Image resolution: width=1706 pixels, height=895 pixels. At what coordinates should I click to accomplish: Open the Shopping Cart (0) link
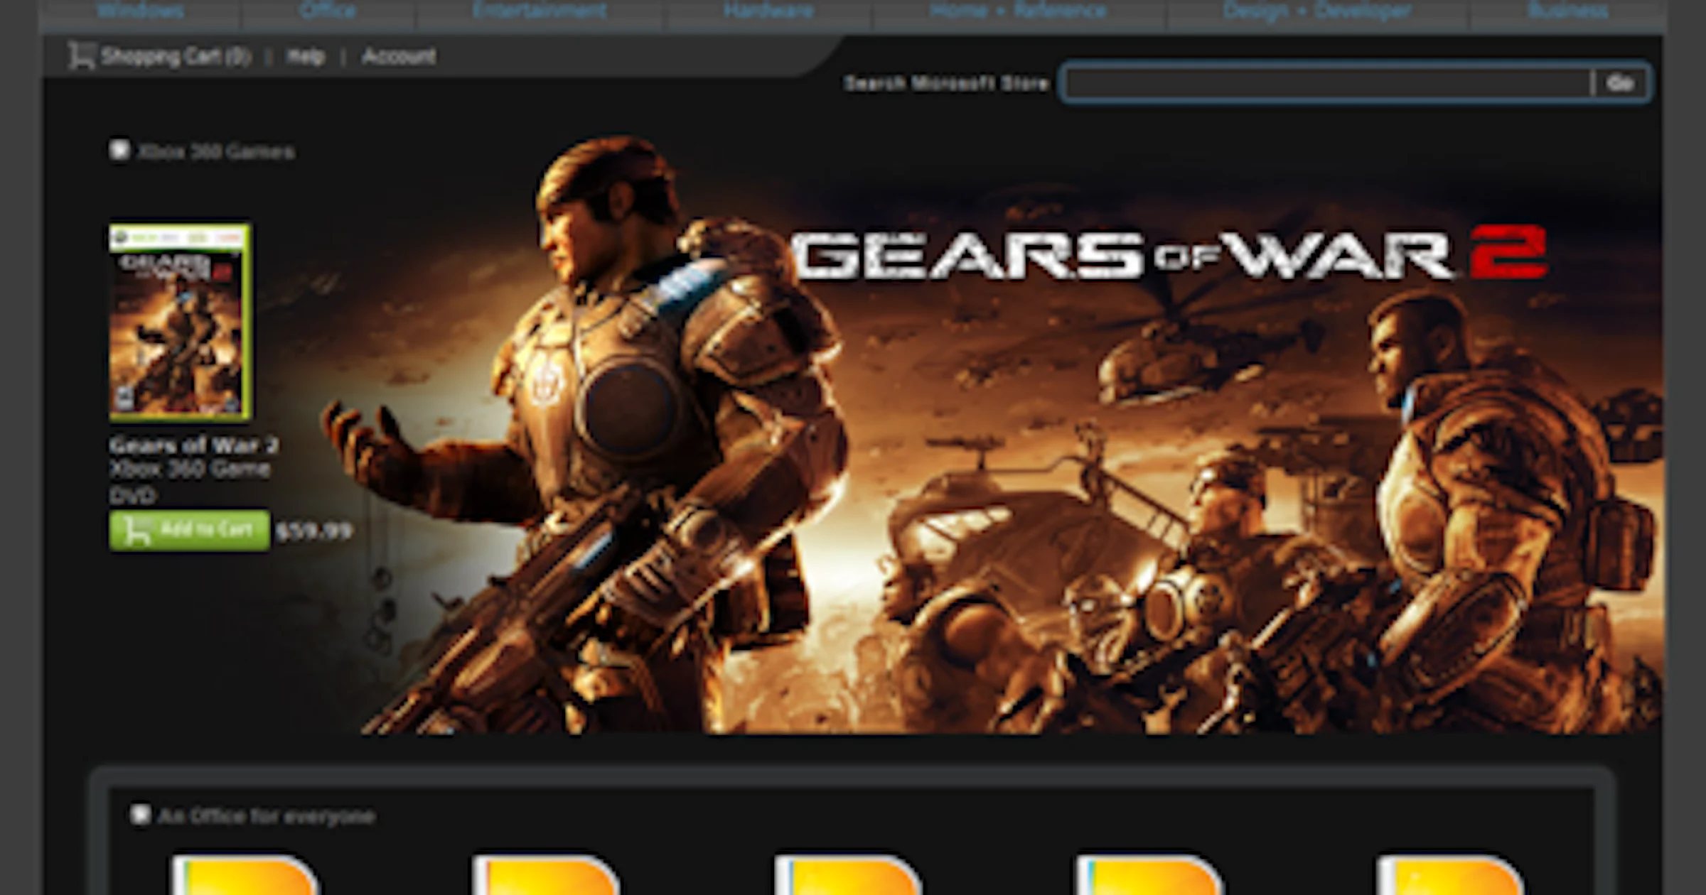point(159,56)
